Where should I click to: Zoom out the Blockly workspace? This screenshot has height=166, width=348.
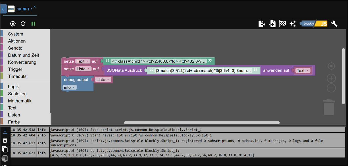click(331, 88)
